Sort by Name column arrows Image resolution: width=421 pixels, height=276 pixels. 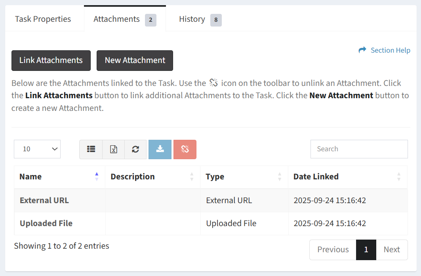point(97,177)
